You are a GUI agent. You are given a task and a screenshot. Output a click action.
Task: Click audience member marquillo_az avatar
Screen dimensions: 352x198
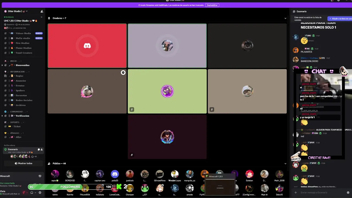click(189, 174)
